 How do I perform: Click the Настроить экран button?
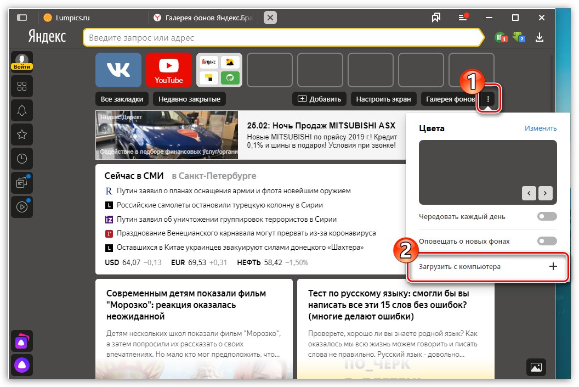pos(383,99)
